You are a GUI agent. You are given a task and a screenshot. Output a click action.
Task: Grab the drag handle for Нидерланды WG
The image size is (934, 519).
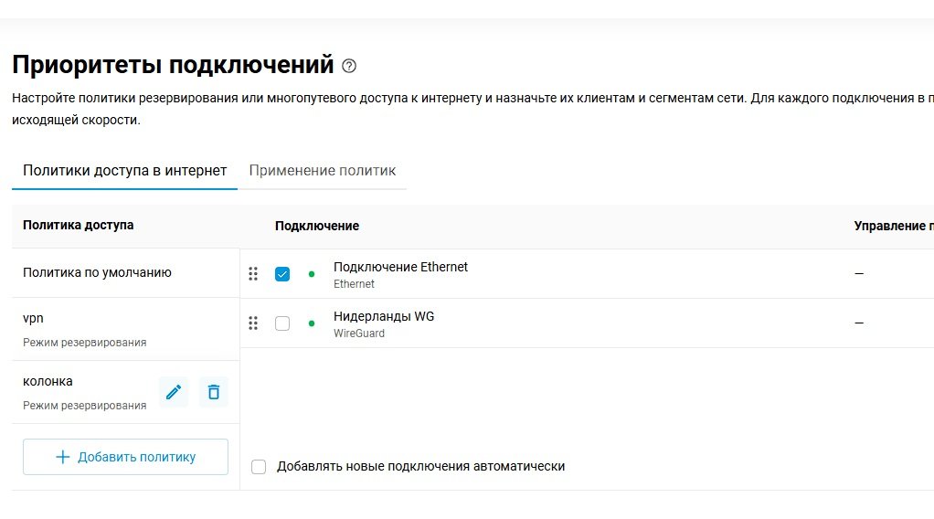coord(253,323)
